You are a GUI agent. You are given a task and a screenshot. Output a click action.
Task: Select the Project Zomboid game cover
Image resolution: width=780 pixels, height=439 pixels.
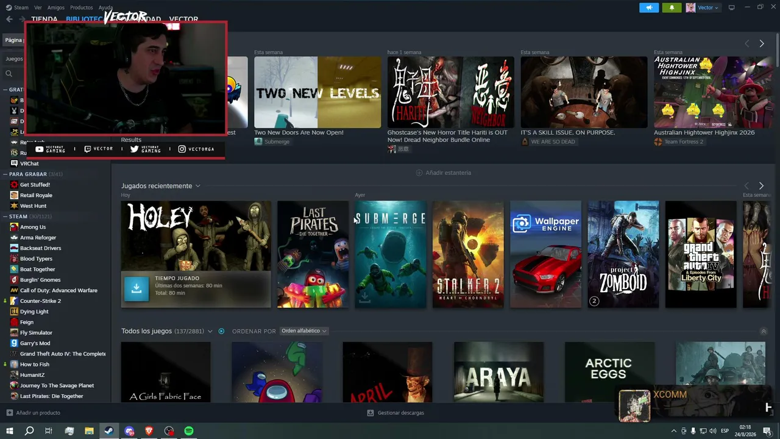(623, 254)
